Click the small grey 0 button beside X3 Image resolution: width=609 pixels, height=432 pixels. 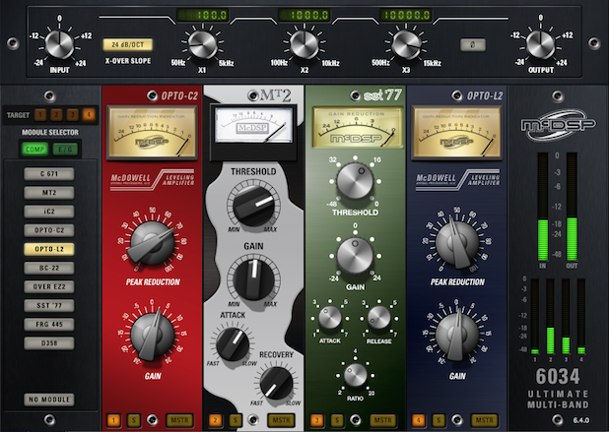click(x=473, y=45)
